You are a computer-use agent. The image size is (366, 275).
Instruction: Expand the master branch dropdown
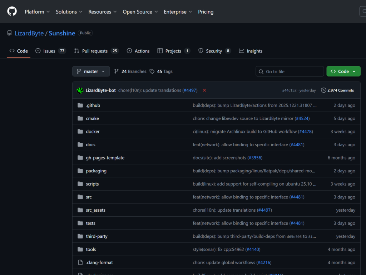[x=91, y=72]
